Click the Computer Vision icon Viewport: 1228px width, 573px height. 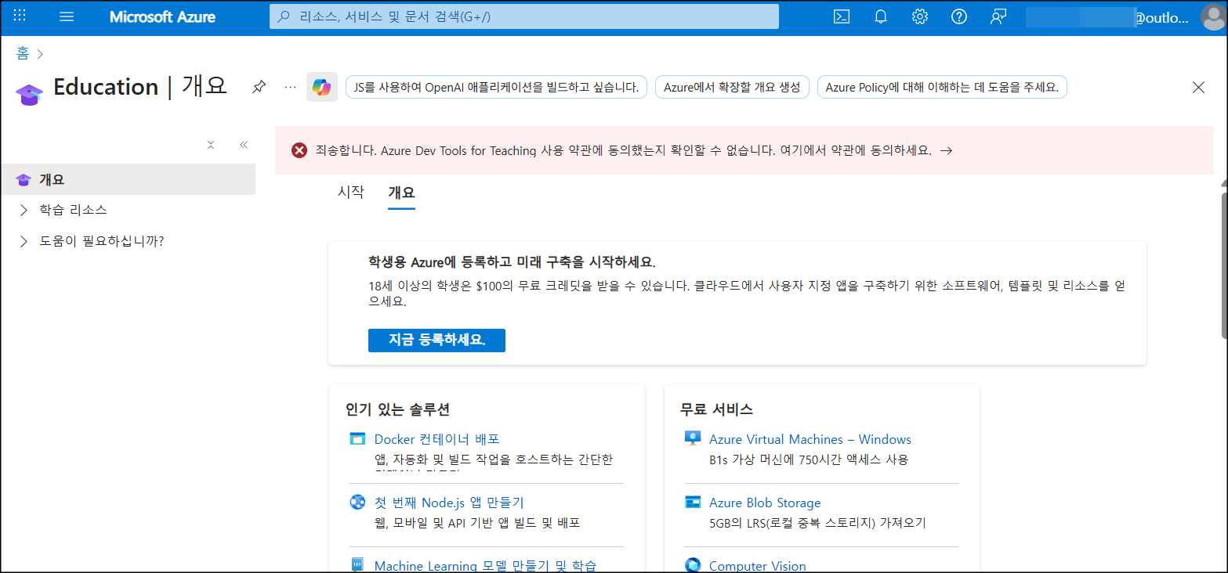[x=692, y=565]
